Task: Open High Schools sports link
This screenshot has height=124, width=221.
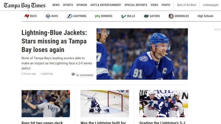Action: point(205,16)
